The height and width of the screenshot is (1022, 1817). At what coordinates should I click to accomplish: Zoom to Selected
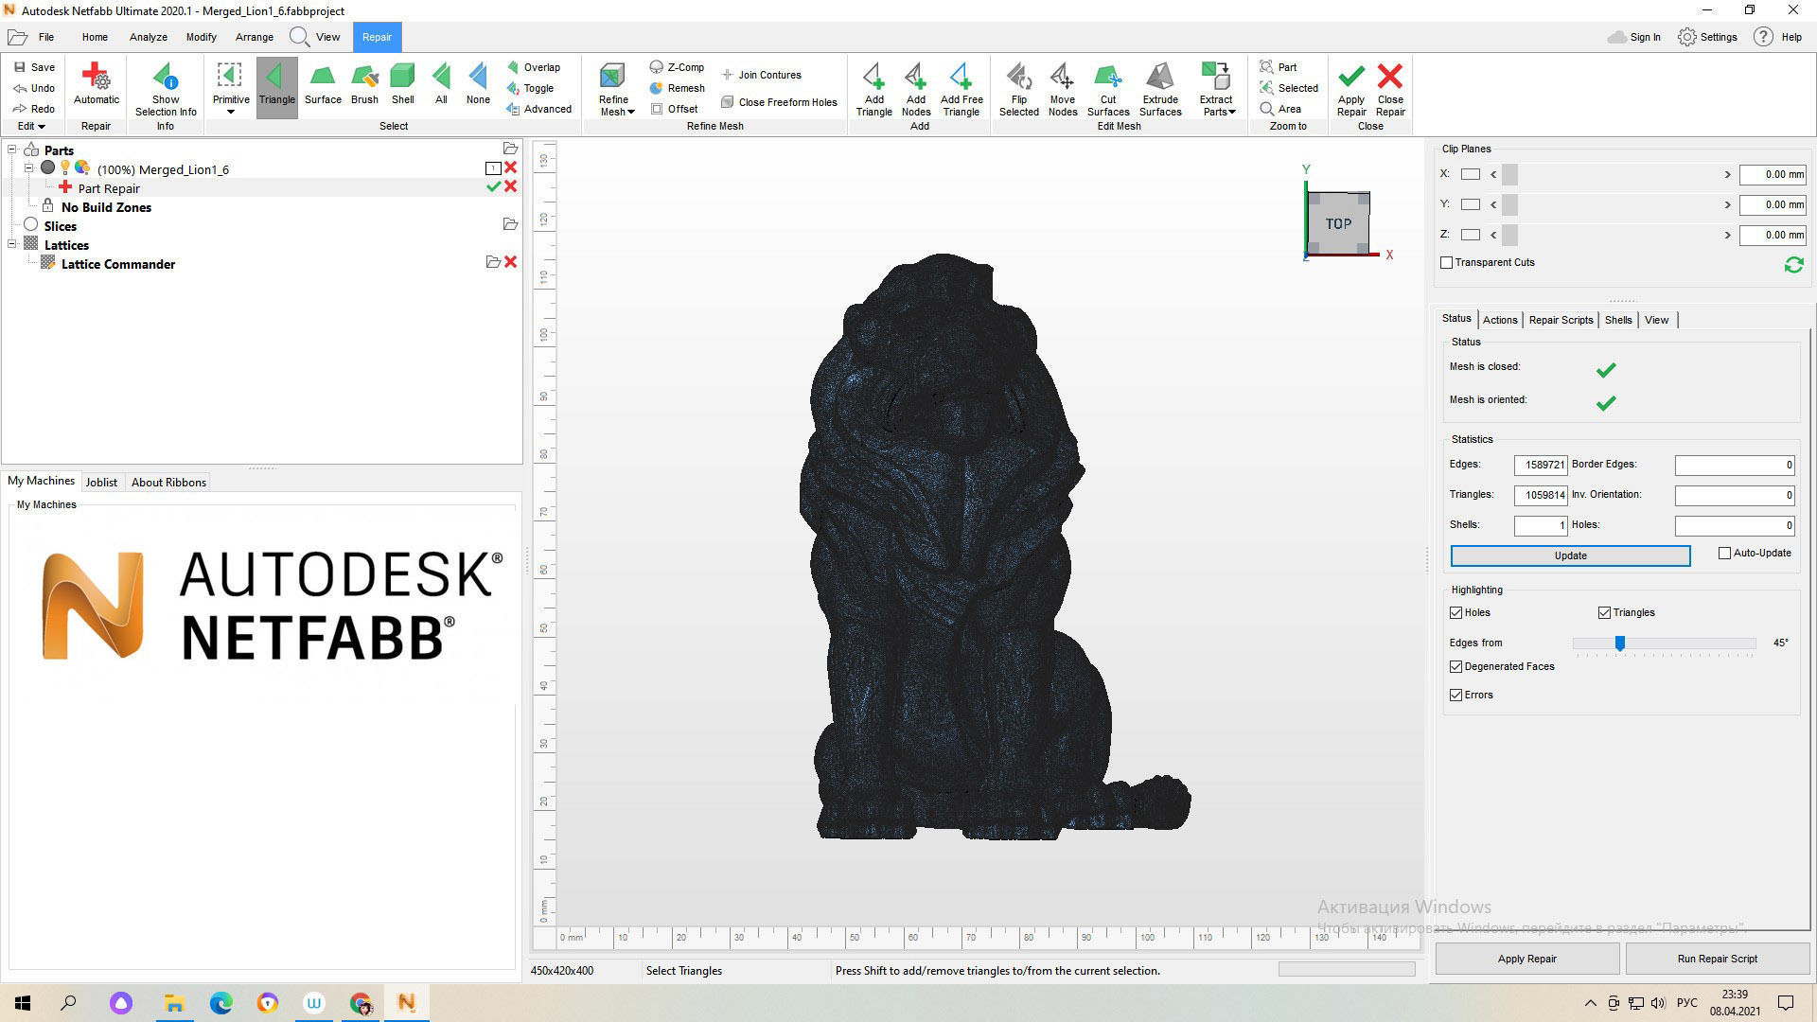(x=1288, y=88)
